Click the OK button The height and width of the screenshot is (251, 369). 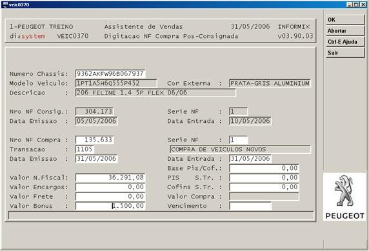345,19
